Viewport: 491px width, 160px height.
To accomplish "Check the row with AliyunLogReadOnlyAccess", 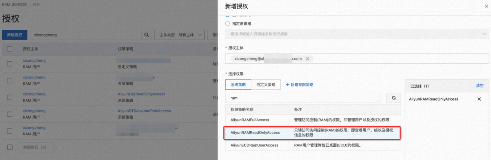I will pos(10,97).
